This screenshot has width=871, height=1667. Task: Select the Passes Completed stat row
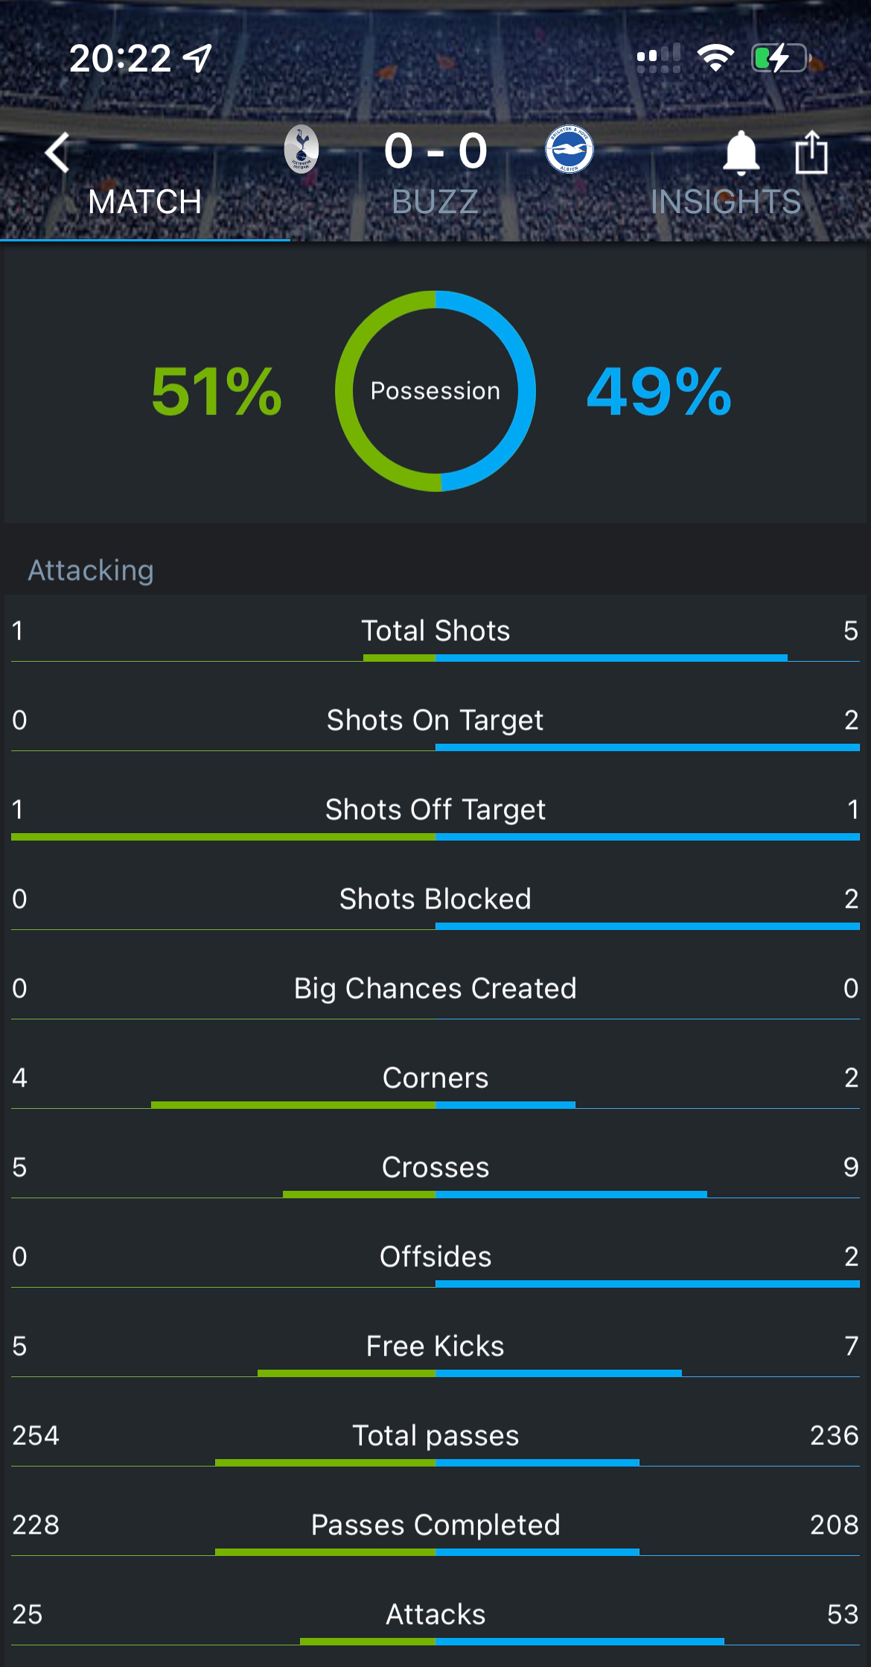pos(435,1526)
